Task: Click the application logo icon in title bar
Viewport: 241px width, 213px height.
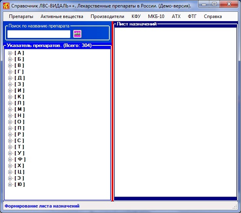Action: [x=6, y=6]
